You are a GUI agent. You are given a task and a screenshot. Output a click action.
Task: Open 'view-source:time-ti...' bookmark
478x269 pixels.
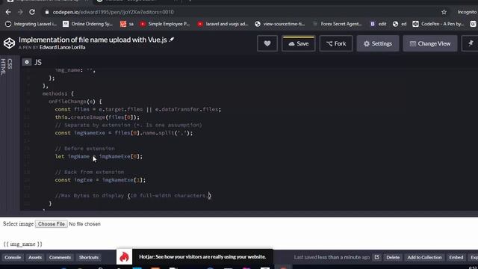pyautogui.click(x=280, y=24)
